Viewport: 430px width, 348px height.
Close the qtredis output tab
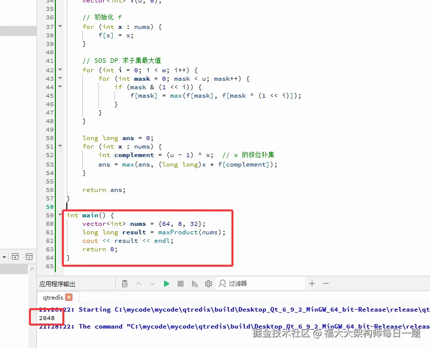pyautogui.click(x=69, y=297)
